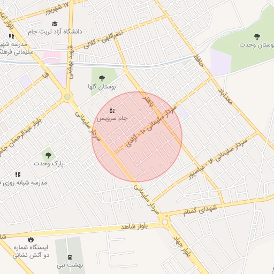
Task: Click the بلوار شاهد street label
Action: [134, 227]
